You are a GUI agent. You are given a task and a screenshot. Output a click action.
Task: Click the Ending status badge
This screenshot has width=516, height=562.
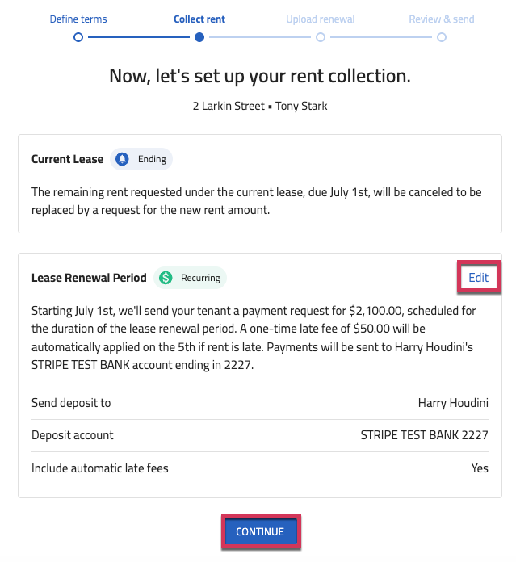point(141,159)
